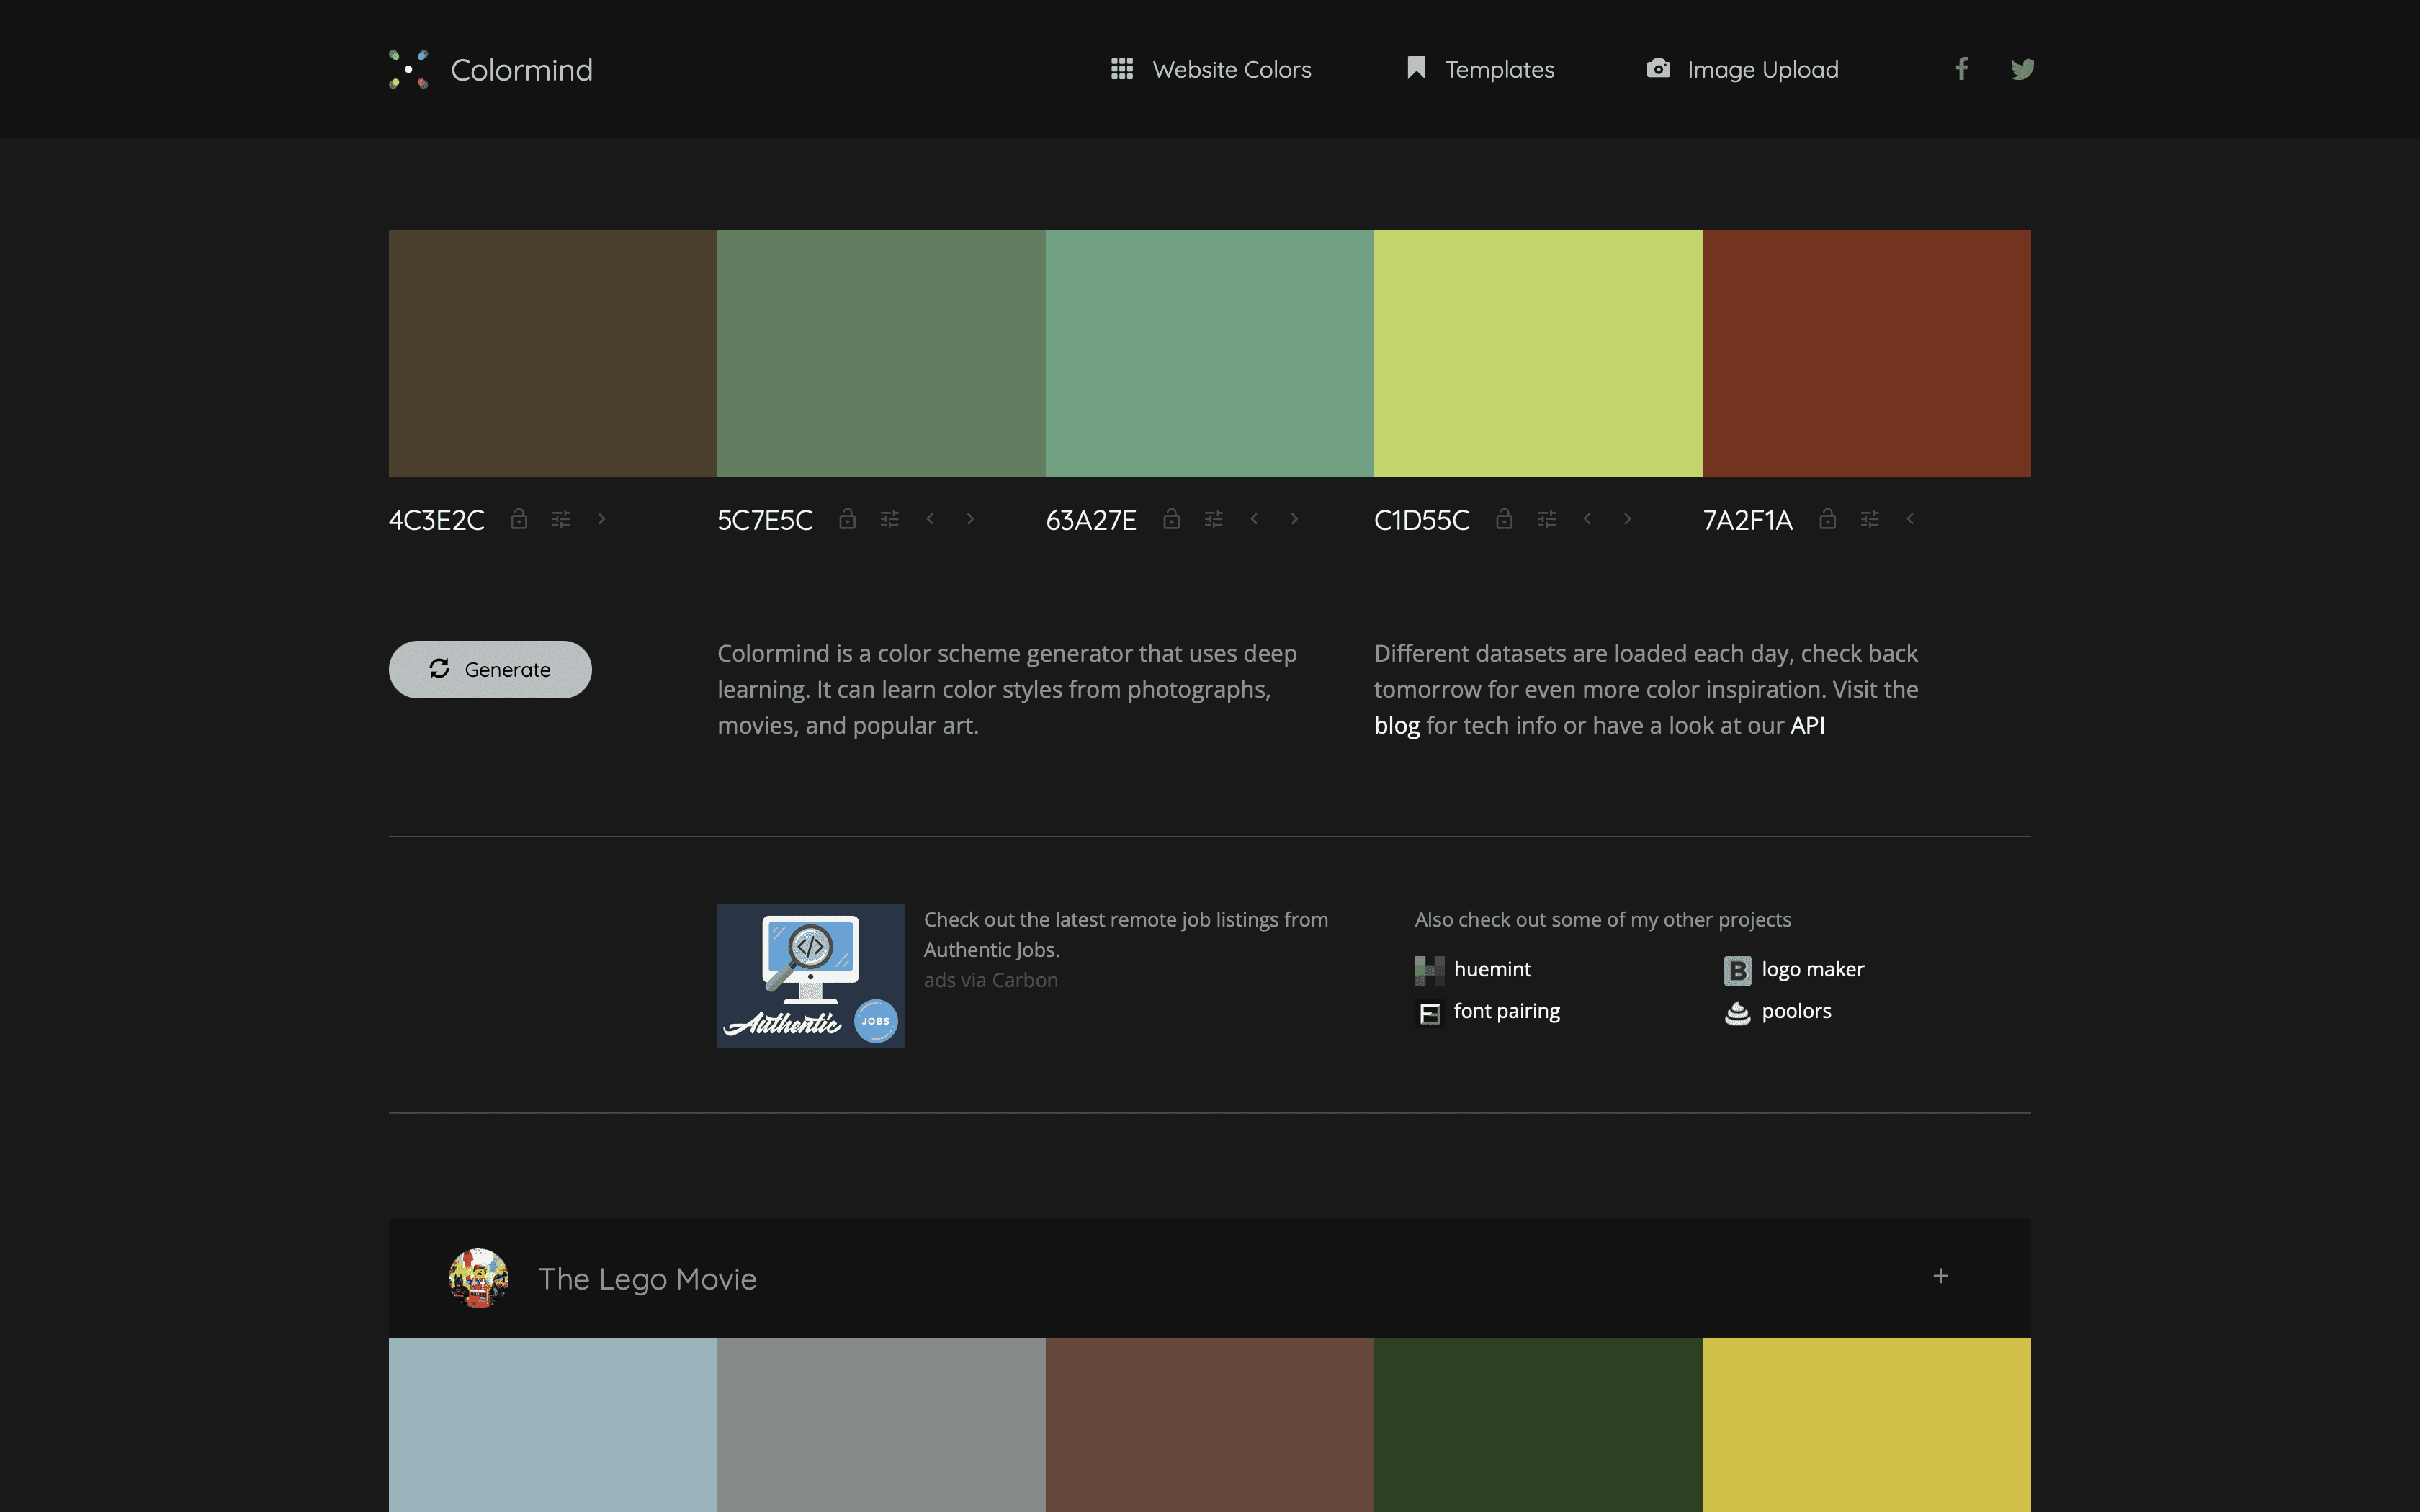The height and width of the screenshot is (1512, 2420).
Task: Visit the huemint project link
Action: tap(1492, 969)
